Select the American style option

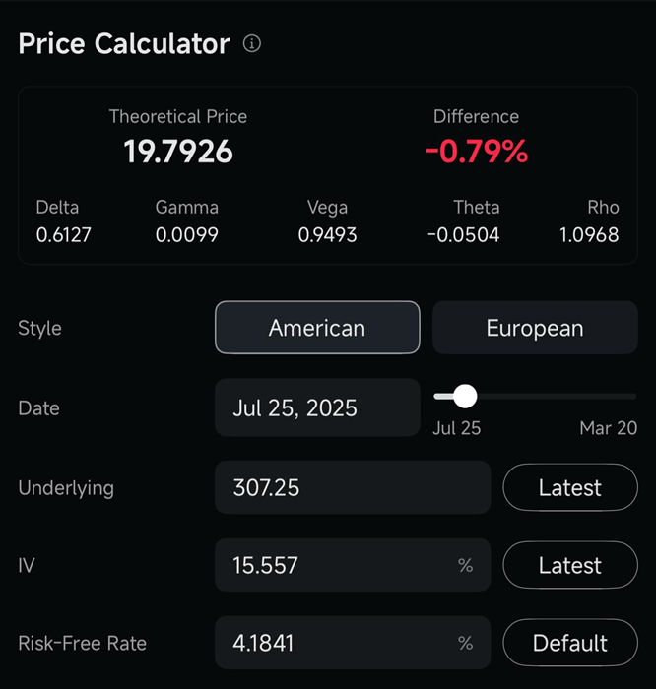coord(317,328)
